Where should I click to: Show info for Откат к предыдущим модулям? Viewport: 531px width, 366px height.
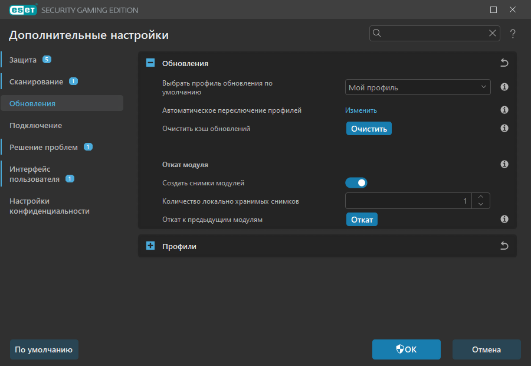pyautogui.click(x=504, y=219)
